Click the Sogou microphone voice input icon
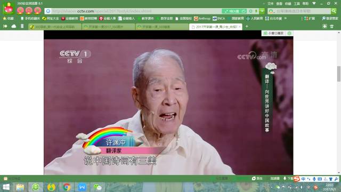This screenshot has height=192, width=341. coord(314,179)
